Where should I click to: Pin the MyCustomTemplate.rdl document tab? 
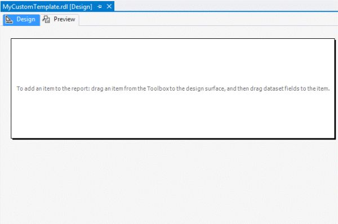(100, 7)
